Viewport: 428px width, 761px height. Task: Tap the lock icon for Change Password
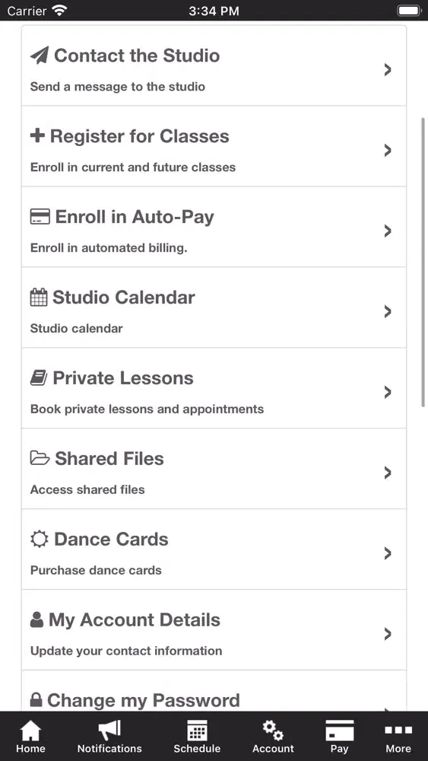(x=36, y=700)
